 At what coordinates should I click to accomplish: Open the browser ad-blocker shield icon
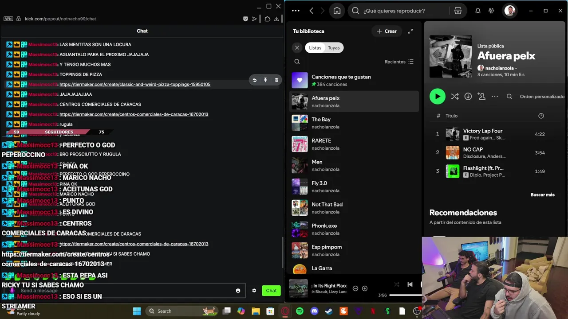pos(245,19)
